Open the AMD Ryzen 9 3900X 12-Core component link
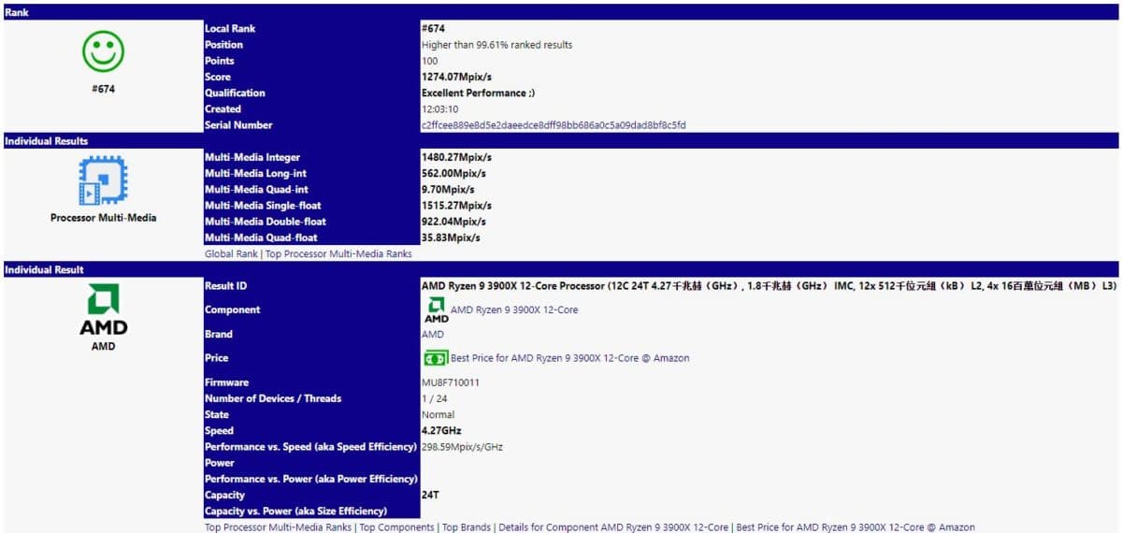 tap(514, 310)
